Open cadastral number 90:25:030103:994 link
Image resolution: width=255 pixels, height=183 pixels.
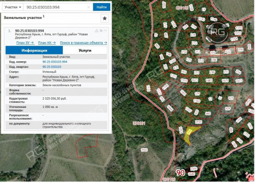click(55, 62)
